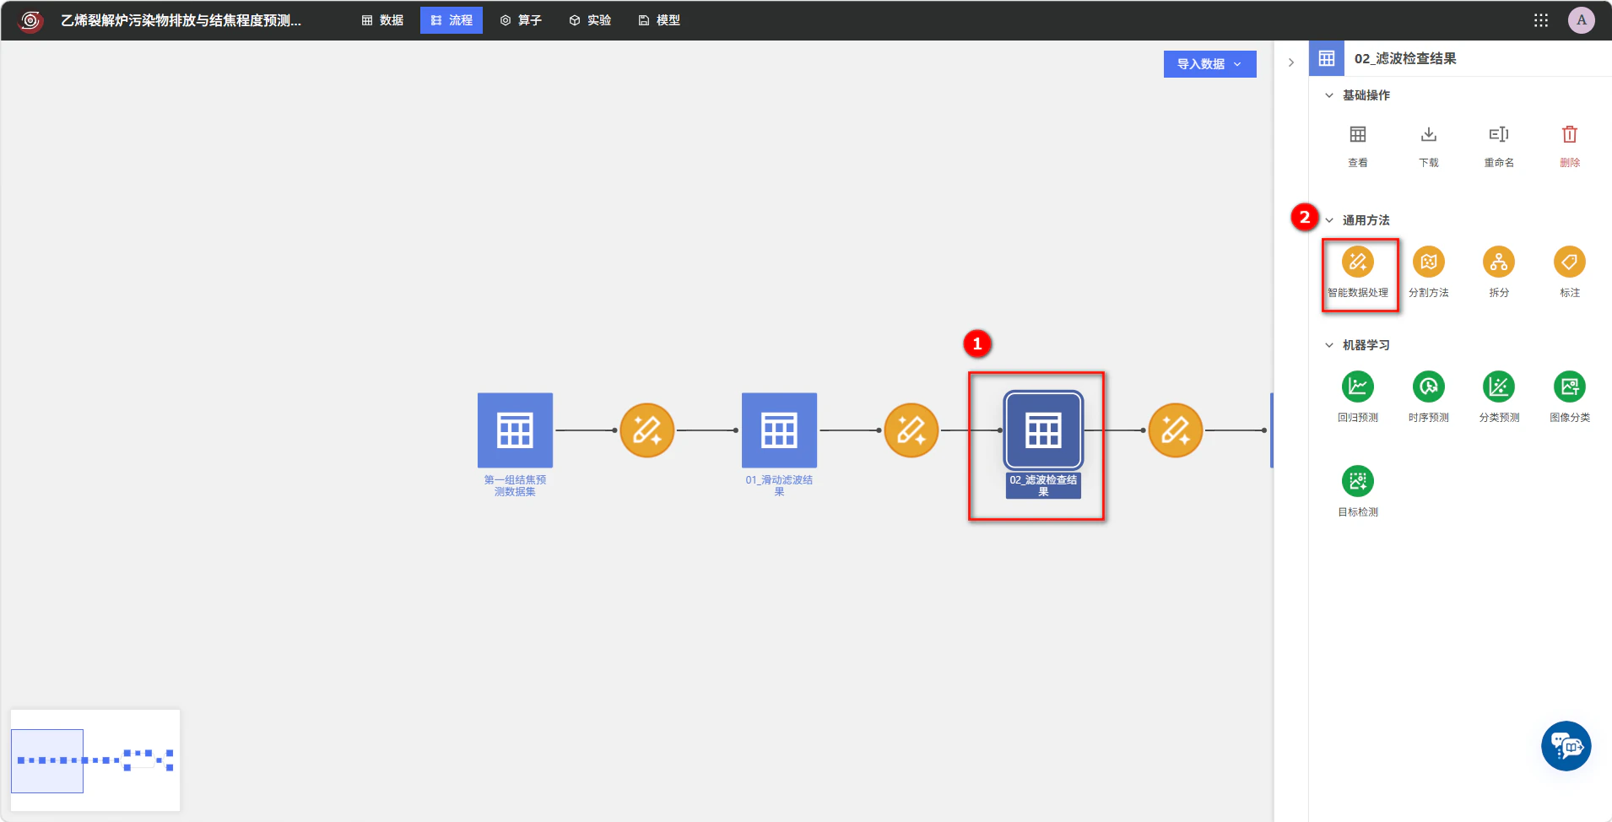Open 目标检测 object detection
This screenshot has height=822, width=1612.
tap(1358, 481)
